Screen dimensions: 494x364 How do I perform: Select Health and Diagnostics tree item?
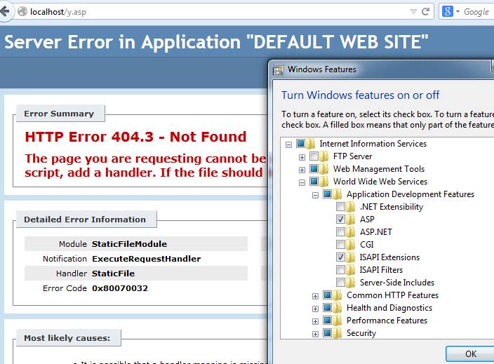click(x=389, y=308)
